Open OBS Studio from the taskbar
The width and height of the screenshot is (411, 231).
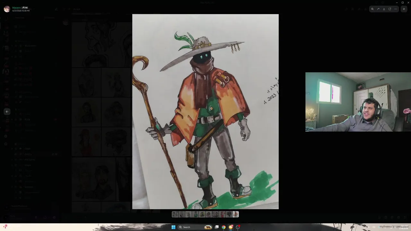tap(238, 227)
